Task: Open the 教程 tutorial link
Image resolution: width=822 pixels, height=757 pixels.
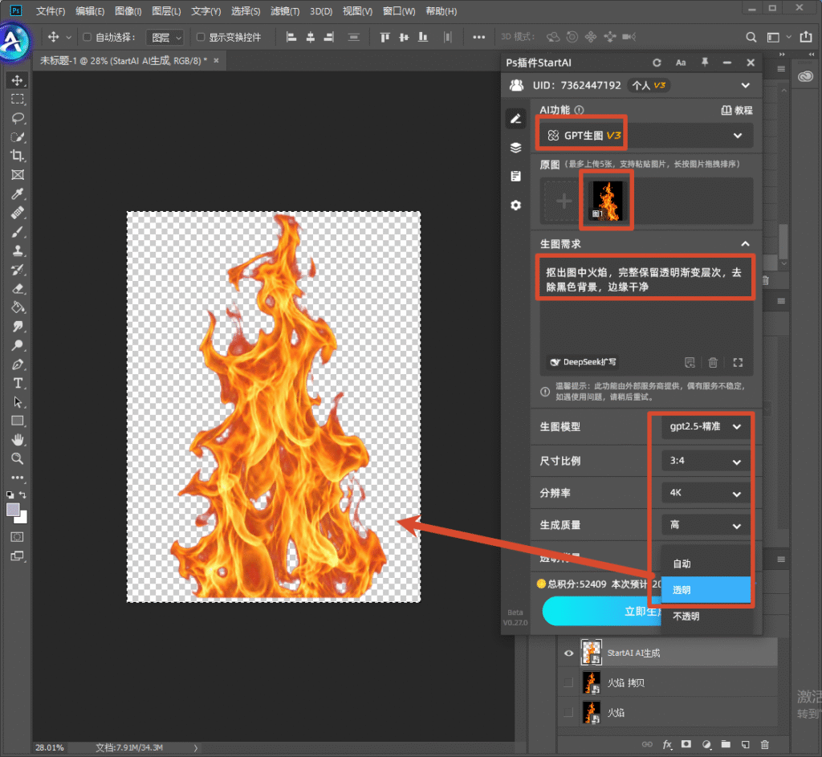Action: pyautogui.click(x=737, y=110)
